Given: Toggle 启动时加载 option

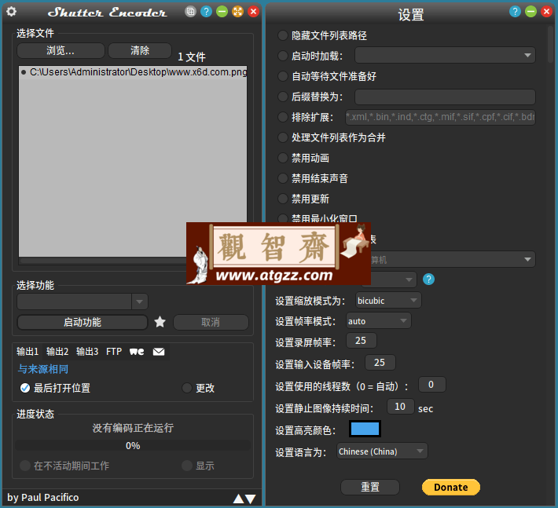Looking at the screenshot, I should pos(283,56).
